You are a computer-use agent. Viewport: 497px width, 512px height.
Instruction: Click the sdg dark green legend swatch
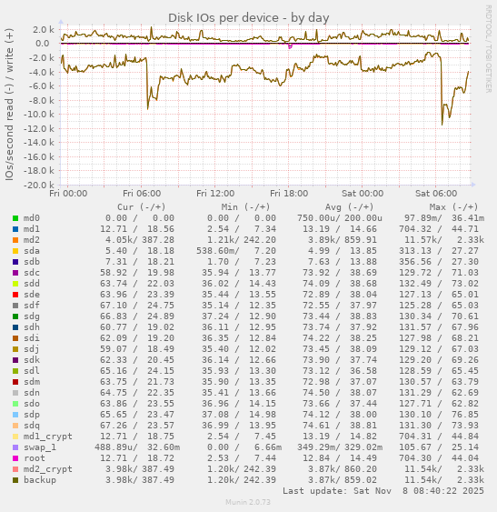pyautogui.click(x=15, y=316)
